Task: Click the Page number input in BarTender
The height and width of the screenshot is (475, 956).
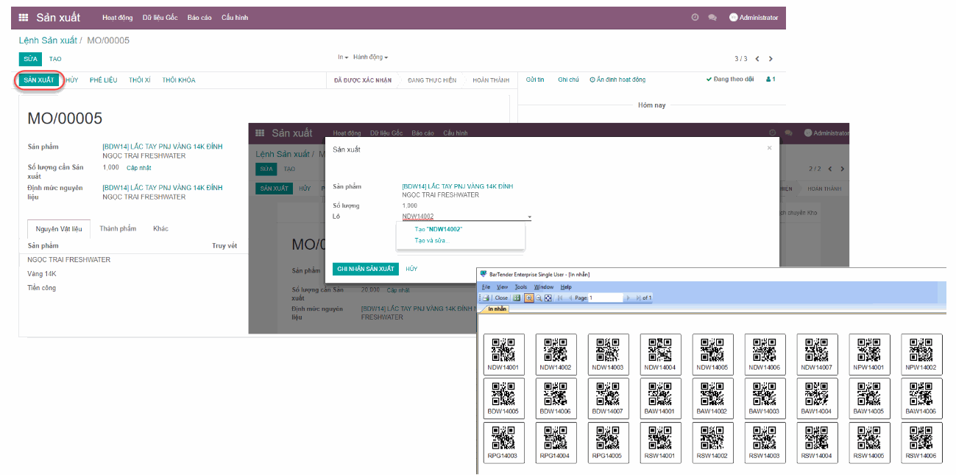Action: [606, 298]
